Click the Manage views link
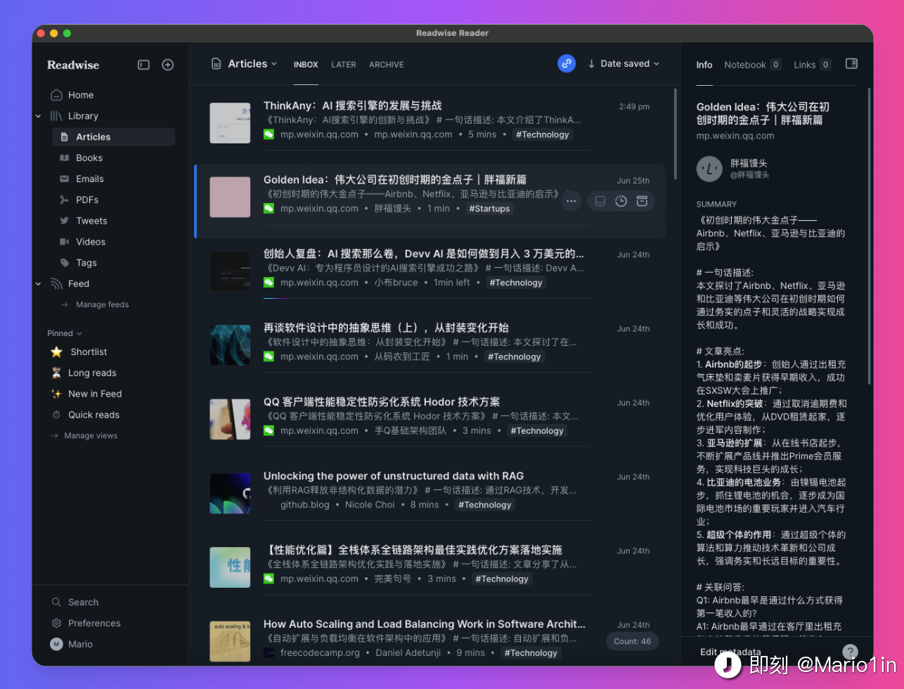Image resolution: width=904 pixels, height=689 pixels. [x=91, y=436]
